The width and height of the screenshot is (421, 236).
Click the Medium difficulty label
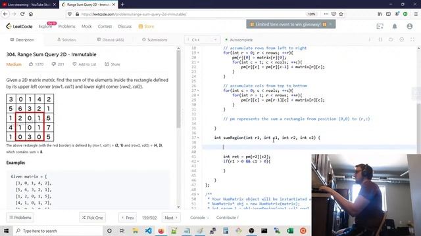14,64
